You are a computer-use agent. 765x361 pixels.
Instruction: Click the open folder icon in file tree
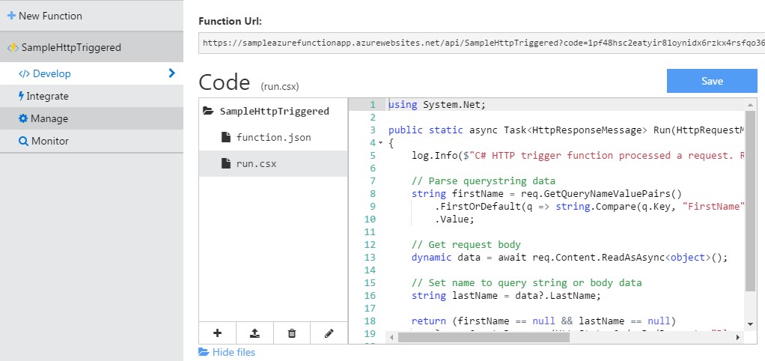[208, 112]
